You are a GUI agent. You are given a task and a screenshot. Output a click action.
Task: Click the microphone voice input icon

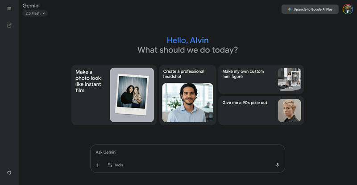click(278, 165)
